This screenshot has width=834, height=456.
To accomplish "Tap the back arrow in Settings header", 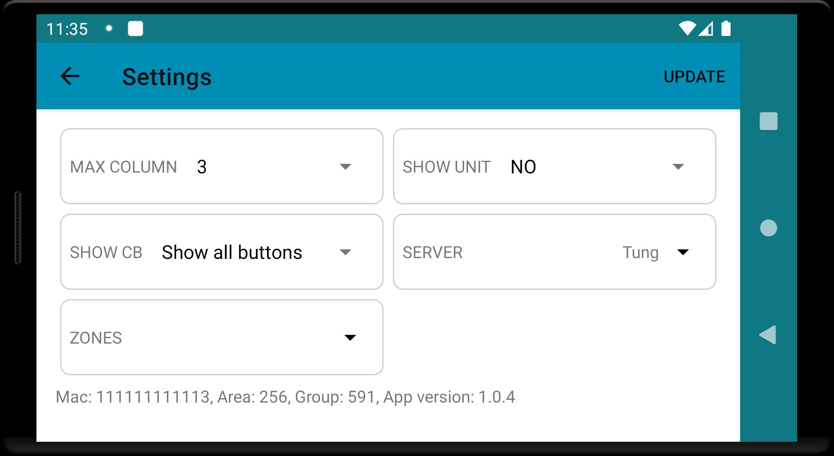I will coord(70,76).
